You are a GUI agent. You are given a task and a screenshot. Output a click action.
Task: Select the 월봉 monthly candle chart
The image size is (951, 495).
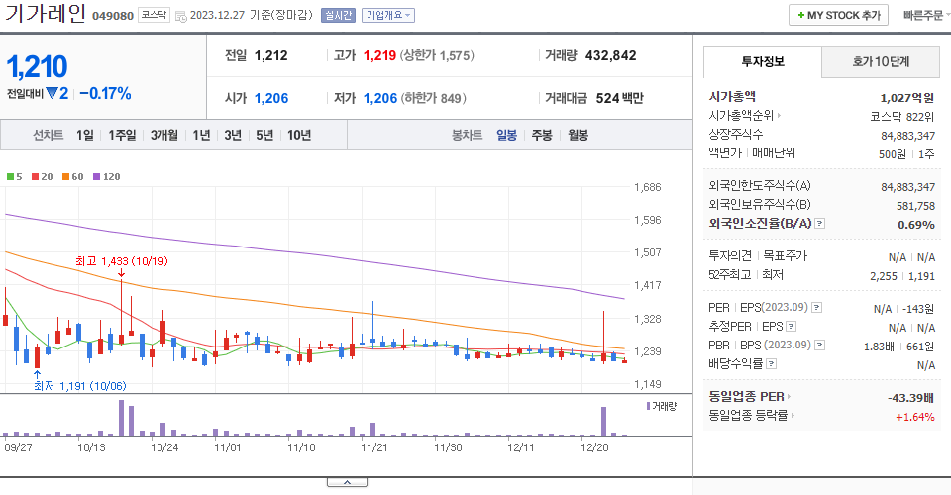pyautogui.click(x=578, y=135)
